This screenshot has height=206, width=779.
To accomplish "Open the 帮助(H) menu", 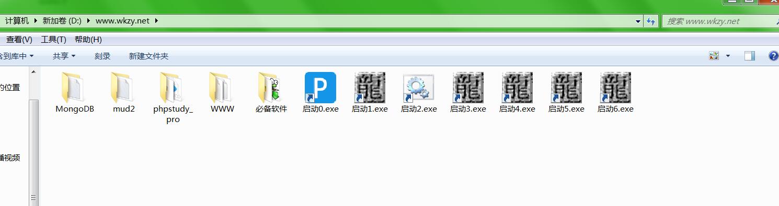I will click(88, 39).
